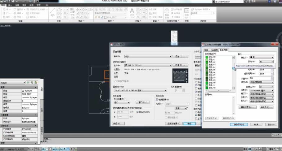Click the green swatch for 颜色 80 plot style

point(207,57)
